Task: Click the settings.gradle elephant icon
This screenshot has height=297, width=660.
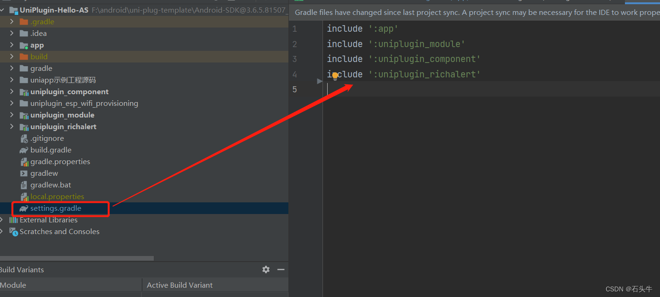Action: point(24,208)
